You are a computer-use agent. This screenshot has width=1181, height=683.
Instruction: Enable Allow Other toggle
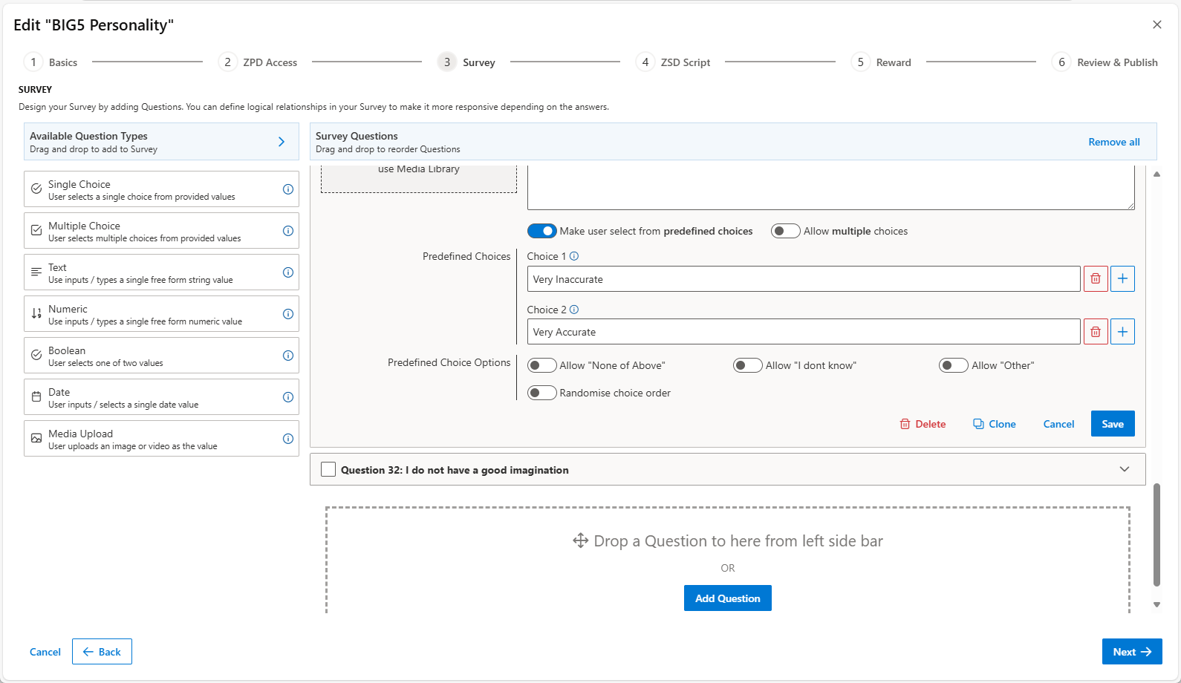[954, 365]
